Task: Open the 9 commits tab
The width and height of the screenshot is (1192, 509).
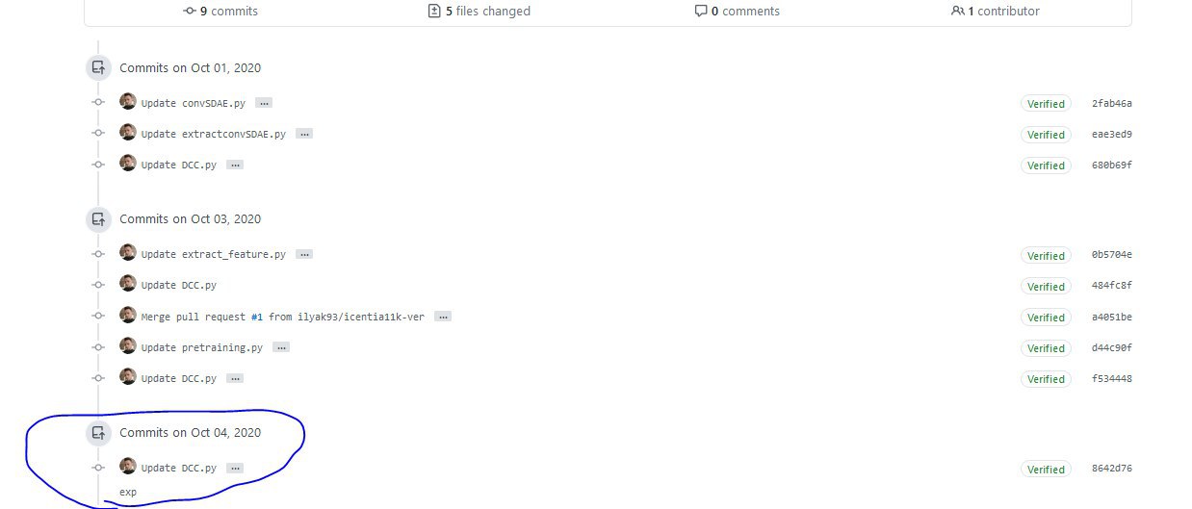Action: (x=220, y=12)
